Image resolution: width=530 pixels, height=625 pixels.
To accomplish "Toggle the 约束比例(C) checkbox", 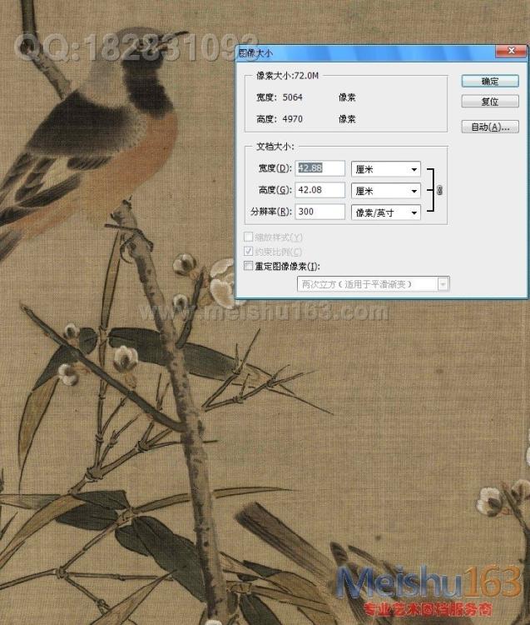I will (248, 251).
